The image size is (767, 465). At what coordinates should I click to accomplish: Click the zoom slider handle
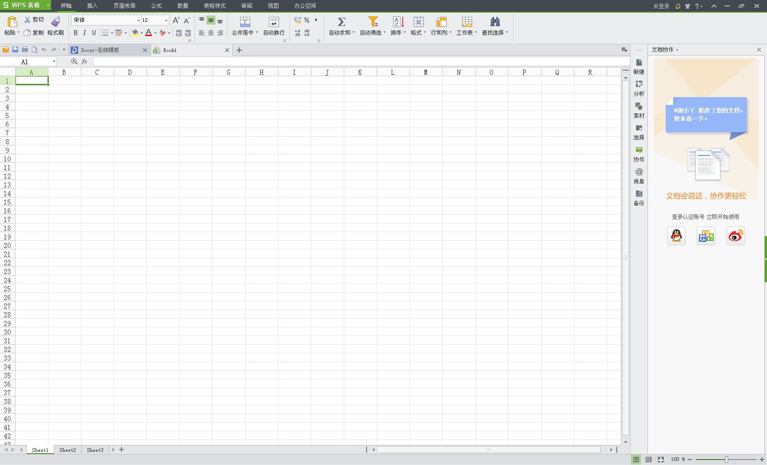click(726, 460)
